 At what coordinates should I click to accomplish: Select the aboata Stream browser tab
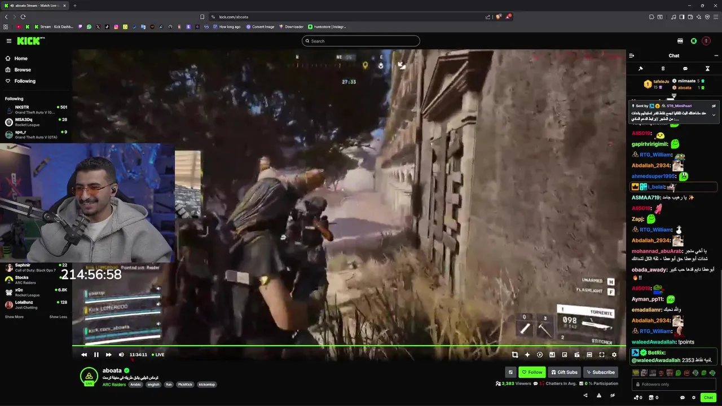tap(35, 6)
